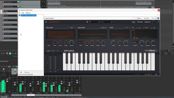
Task: Arm record on the Drums track
Action: 4,20
